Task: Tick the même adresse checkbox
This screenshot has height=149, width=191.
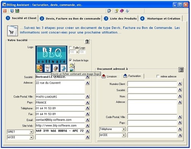Action: tap(158, 76)
